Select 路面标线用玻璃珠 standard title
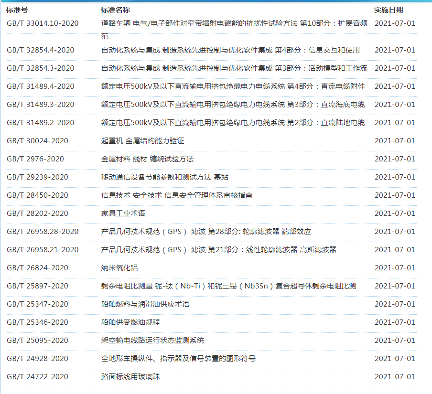The width and height of the screenshot is (432, 394). [x=130, y=377]
